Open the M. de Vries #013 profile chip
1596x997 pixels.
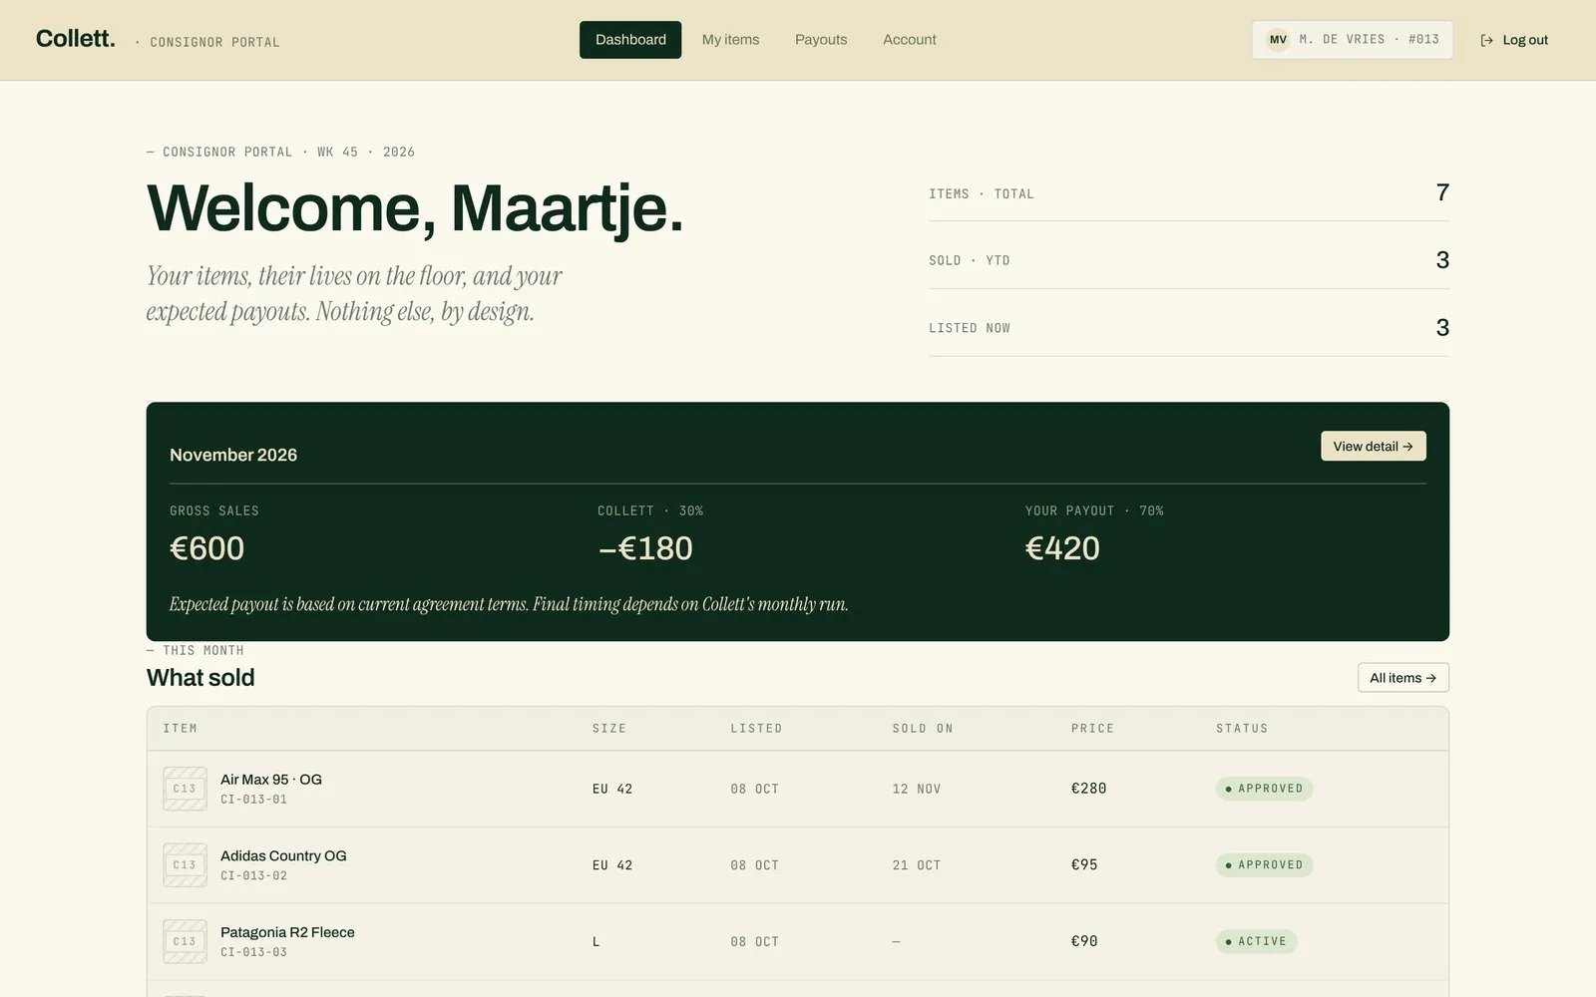tap(1353, 40)
